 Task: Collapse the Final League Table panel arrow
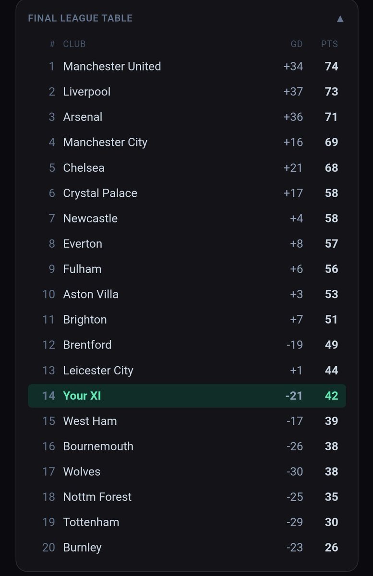click(340, 19)
